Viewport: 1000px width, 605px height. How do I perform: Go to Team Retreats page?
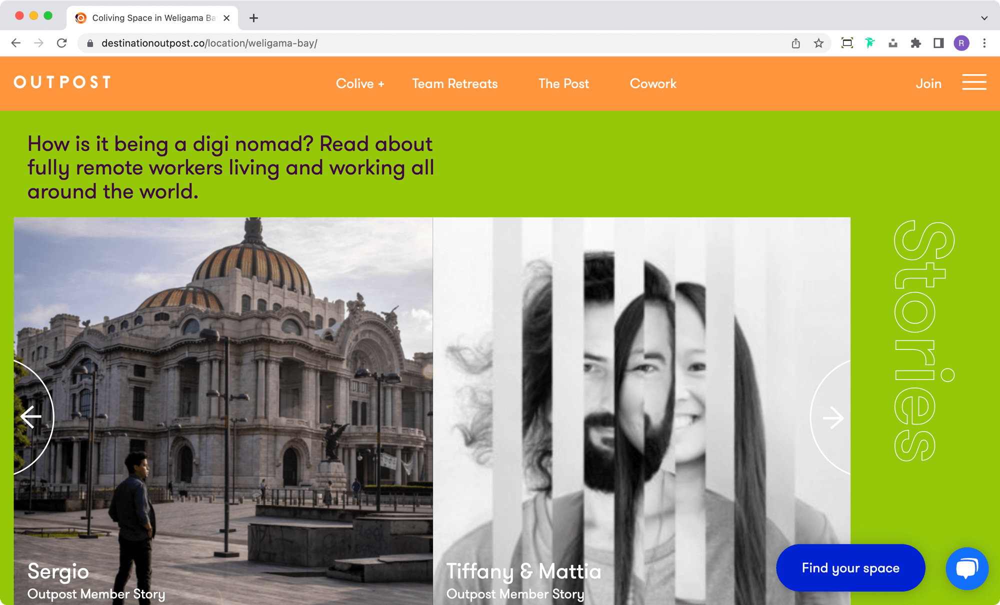pos(454,83)
